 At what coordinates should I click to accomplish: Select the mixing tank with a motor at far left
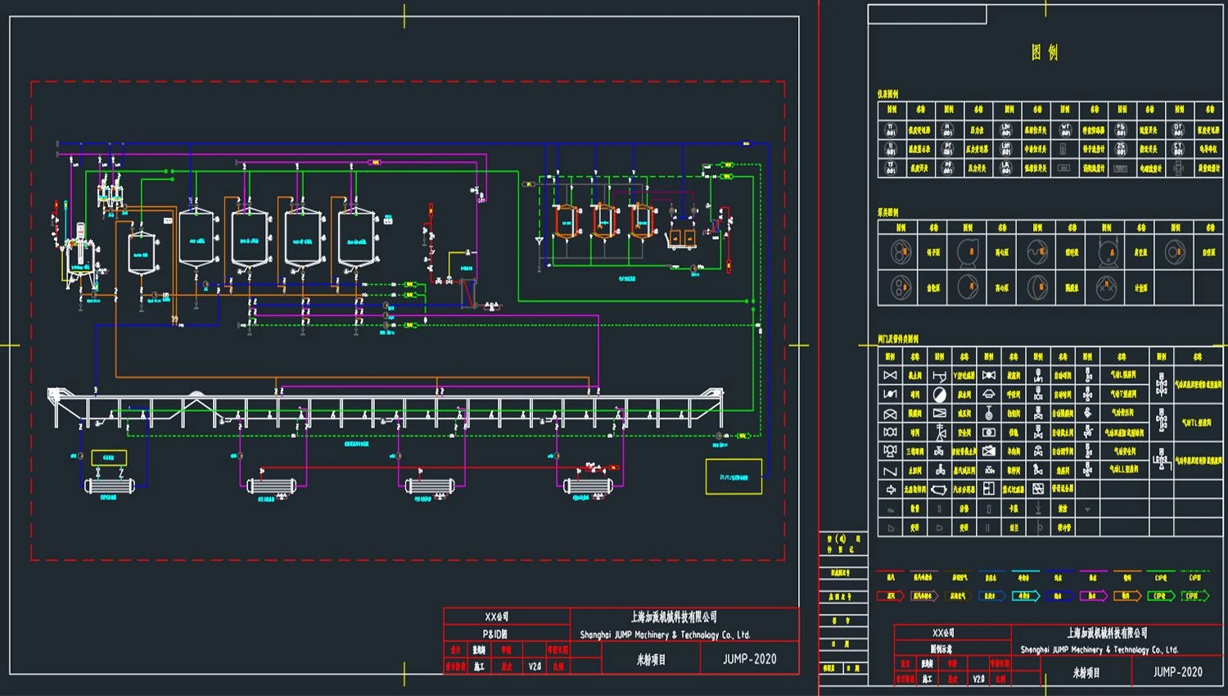pyautogui.click(x=80, y=254)
